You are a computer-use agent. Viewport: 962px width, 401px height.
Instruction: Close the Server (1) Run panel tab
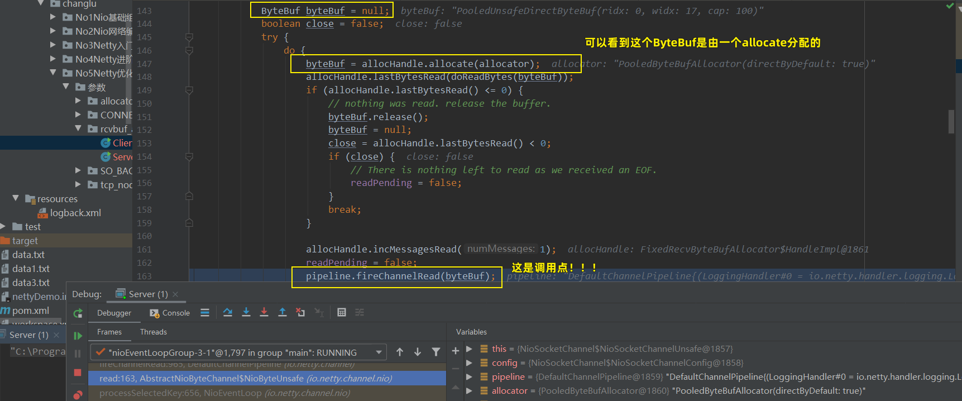point(56,335)
